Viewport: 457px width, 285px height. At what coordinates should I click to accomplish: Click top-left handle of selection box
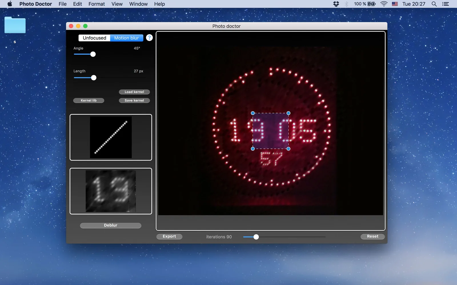253,113
